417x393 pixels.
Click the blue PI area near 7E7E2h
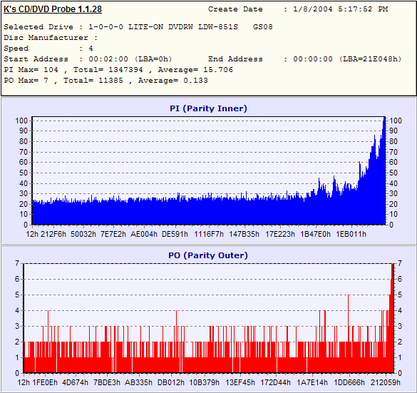[114, 213]
